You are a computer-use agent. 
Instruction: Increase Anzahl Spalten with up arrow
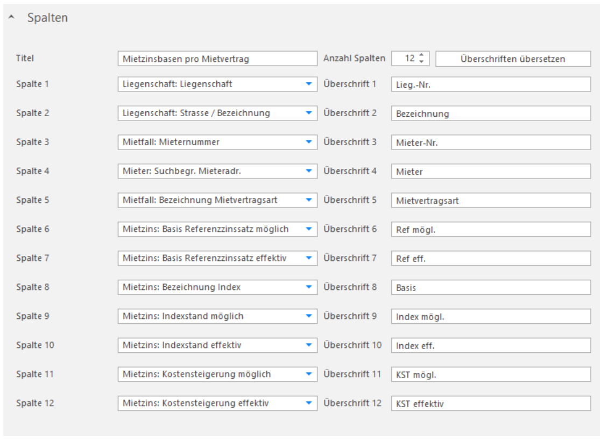pyautogui.click(x=421, y=55)
